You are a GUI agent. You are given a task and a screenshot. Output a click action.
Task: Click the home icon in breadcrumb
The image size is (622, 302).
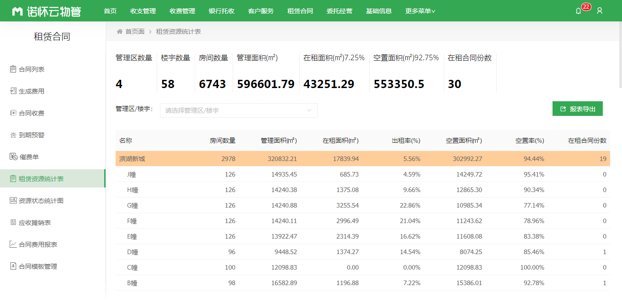tap(120, 31)
